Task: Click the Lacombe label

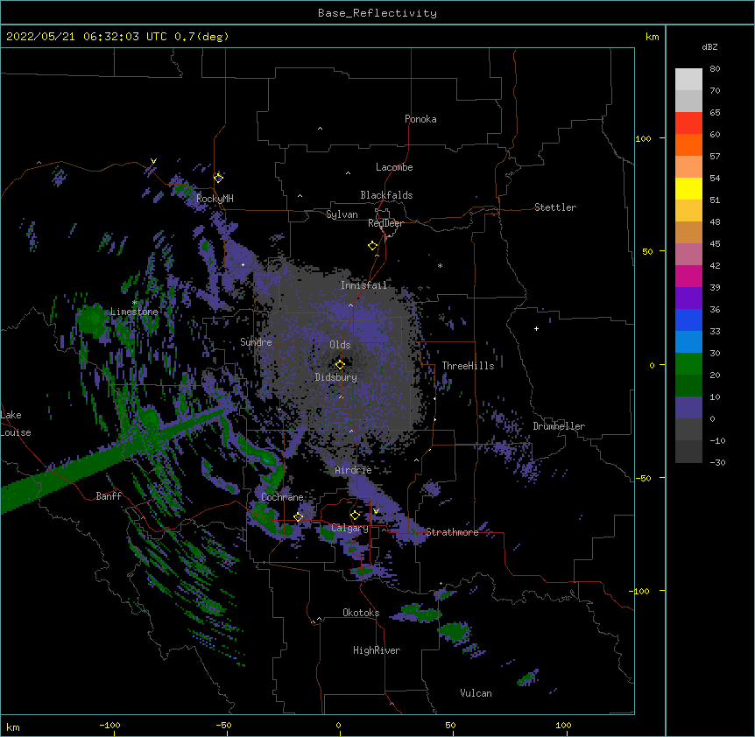Action: 394,167
